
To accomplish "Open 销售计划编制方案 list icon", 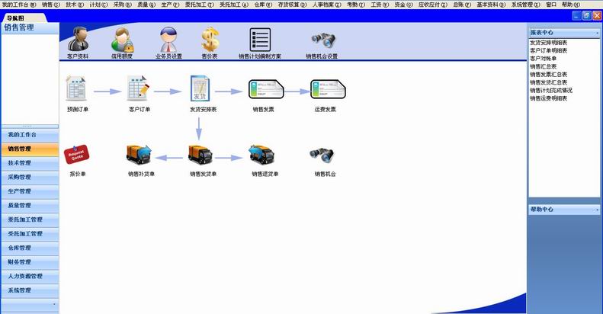I will 260,39.
